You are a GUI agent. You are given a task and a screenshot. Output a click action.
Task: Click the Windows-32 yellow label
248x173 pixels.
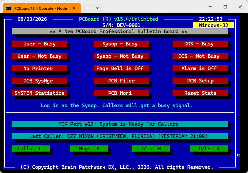[213, 25]
